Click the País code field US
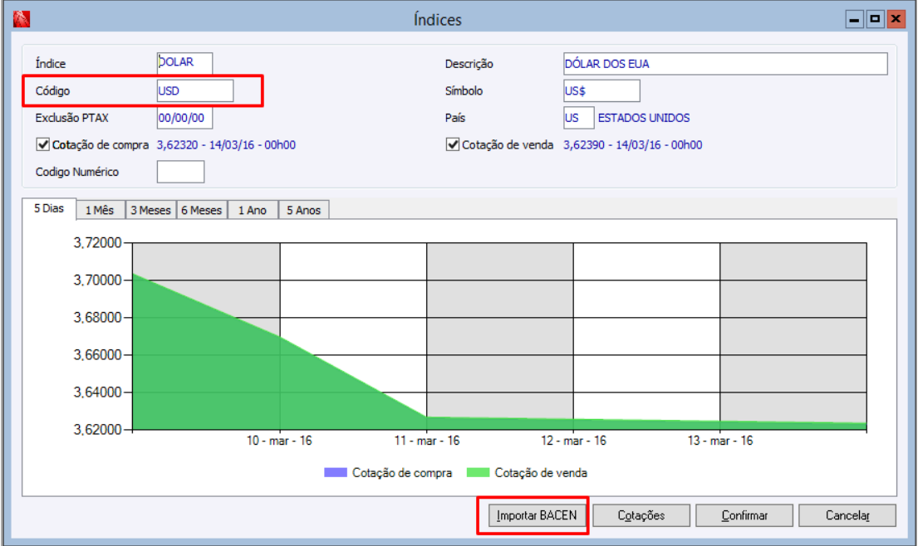This screenshot has width=918, height=546. coord(578,118)
